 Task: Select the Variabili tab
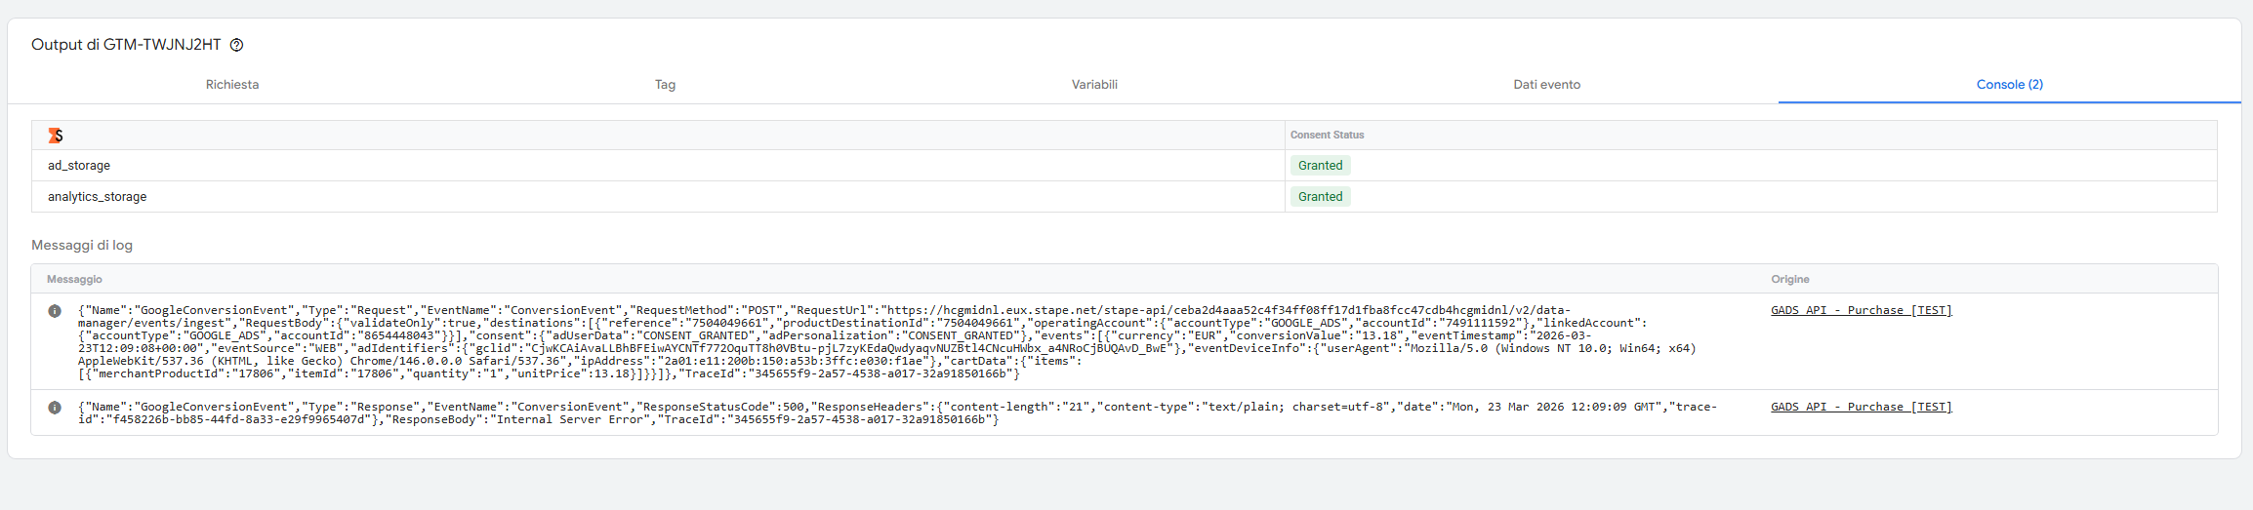click(x=1094, y=85)
